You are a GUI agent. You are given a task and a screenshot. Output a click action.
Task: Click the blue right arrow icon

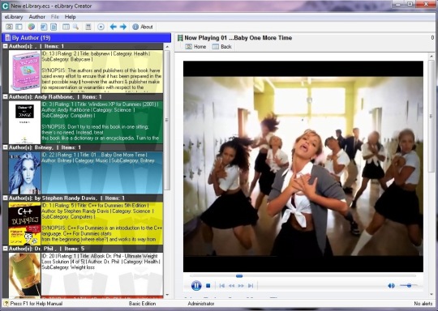[x=123, y=27]
